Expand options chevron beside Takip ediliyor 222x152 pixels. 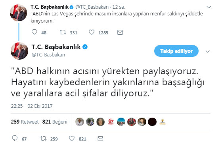pos(208,51)
